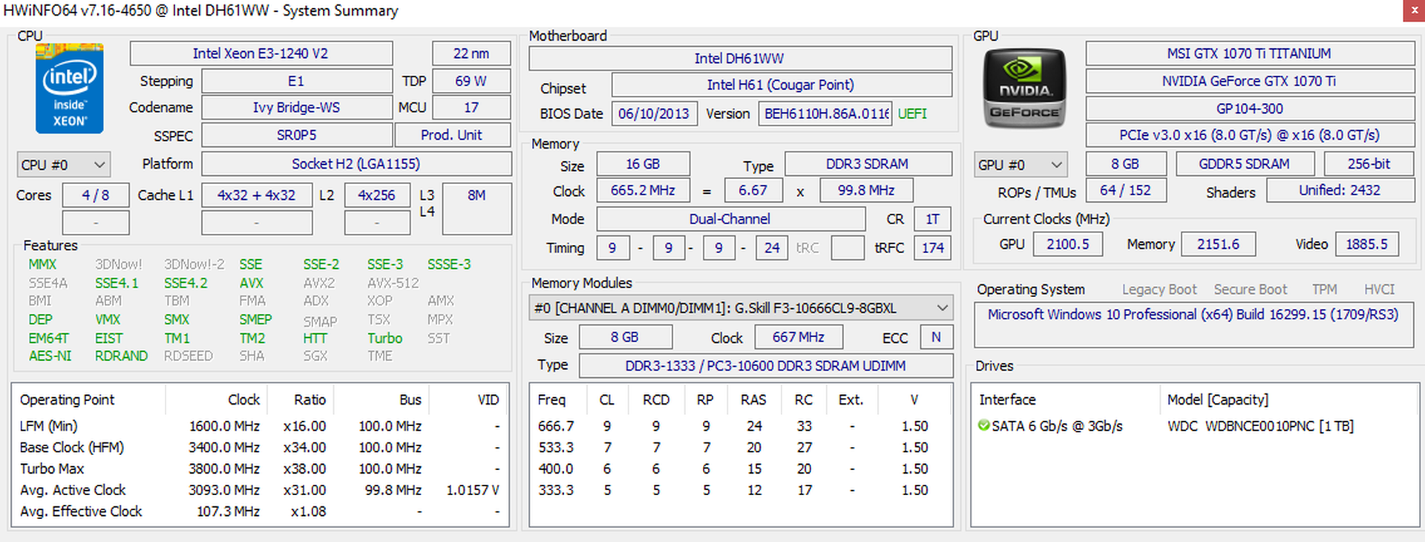This screenshot has width=1425, height=542.
Task: Click the 1T command rate value
Action: coord(933,219)
